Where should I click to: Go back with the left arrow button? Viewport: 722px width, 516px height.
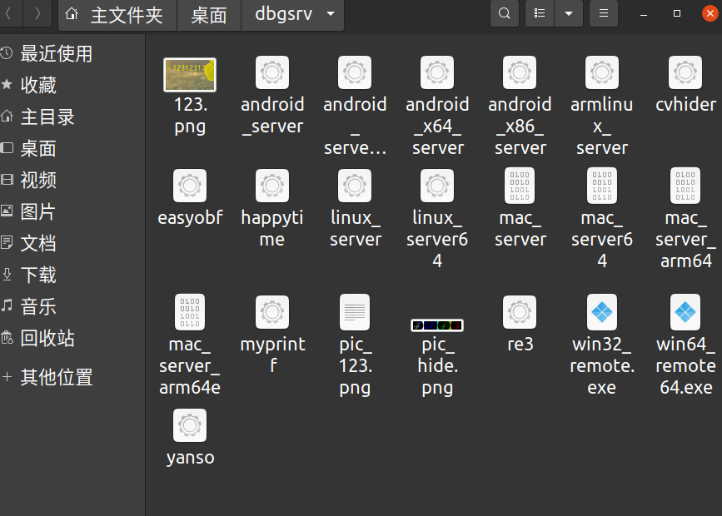click(8, 14)
